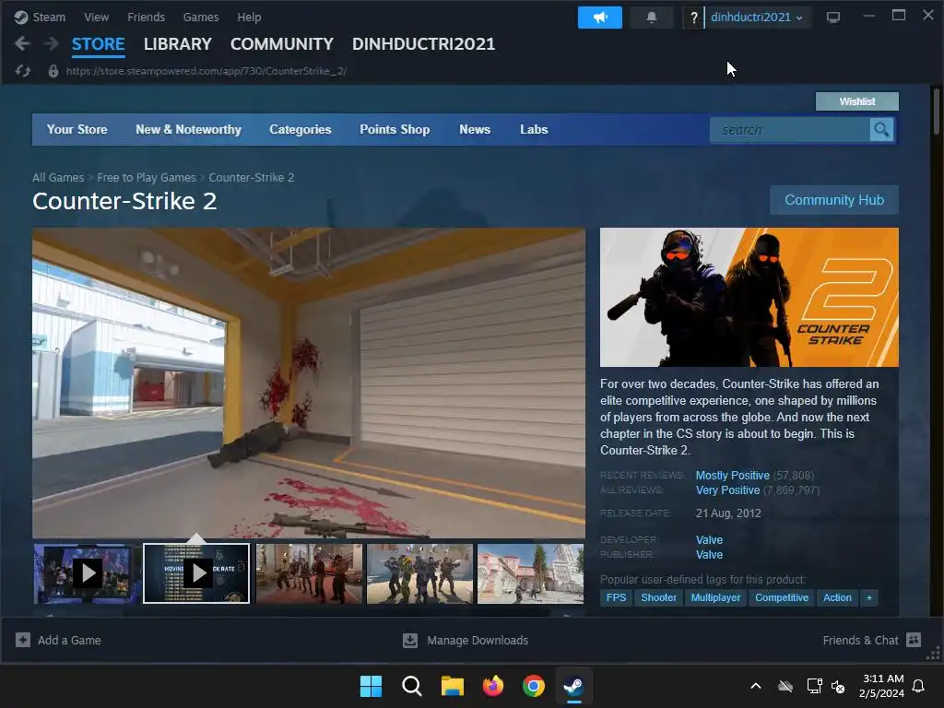View the fourth screenshot thumbnail with soldiers

[419, 573]
